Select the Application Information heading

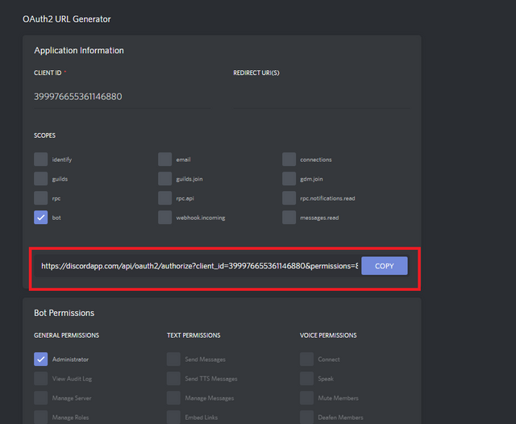click(x=79, y=50)
